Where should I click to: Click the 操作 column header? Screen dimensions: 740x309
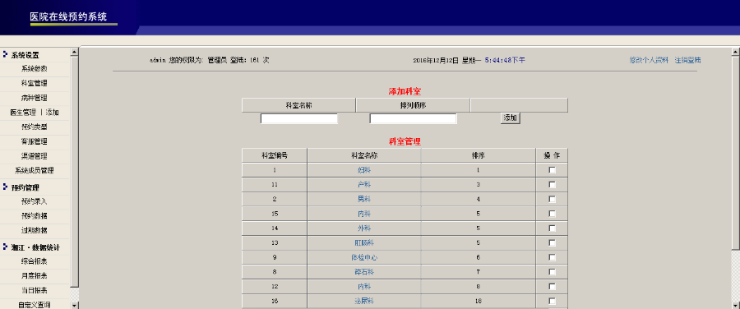click(552, 155)
